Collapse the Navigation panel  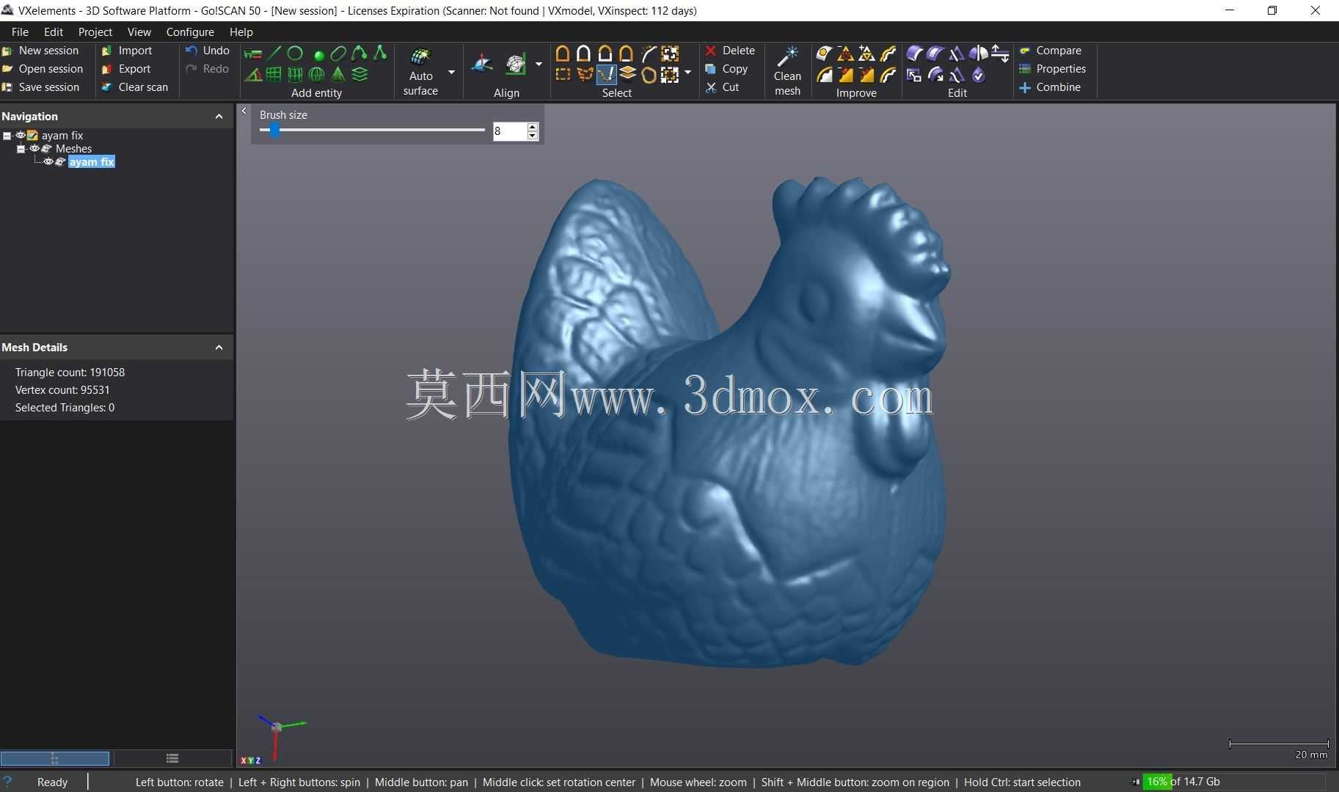pyautogui.click(x=219, y=116)
